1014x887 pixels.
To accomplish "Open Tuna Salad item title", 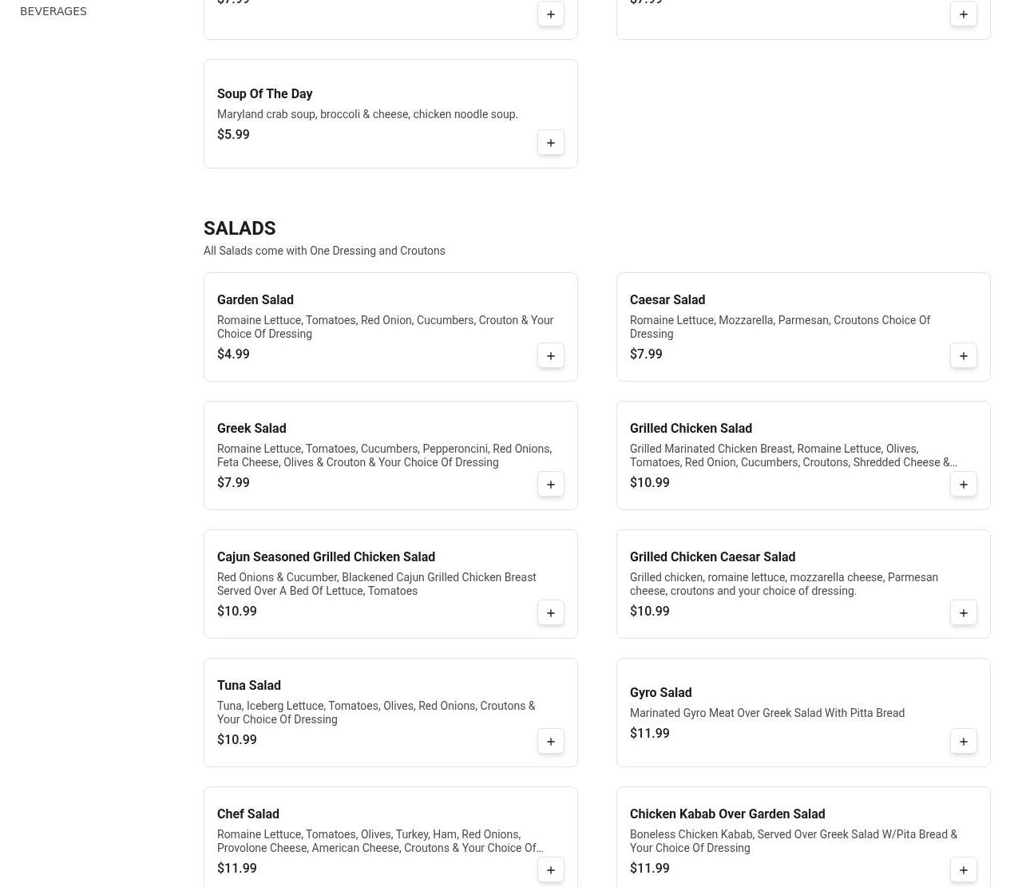I will (249, 685).
